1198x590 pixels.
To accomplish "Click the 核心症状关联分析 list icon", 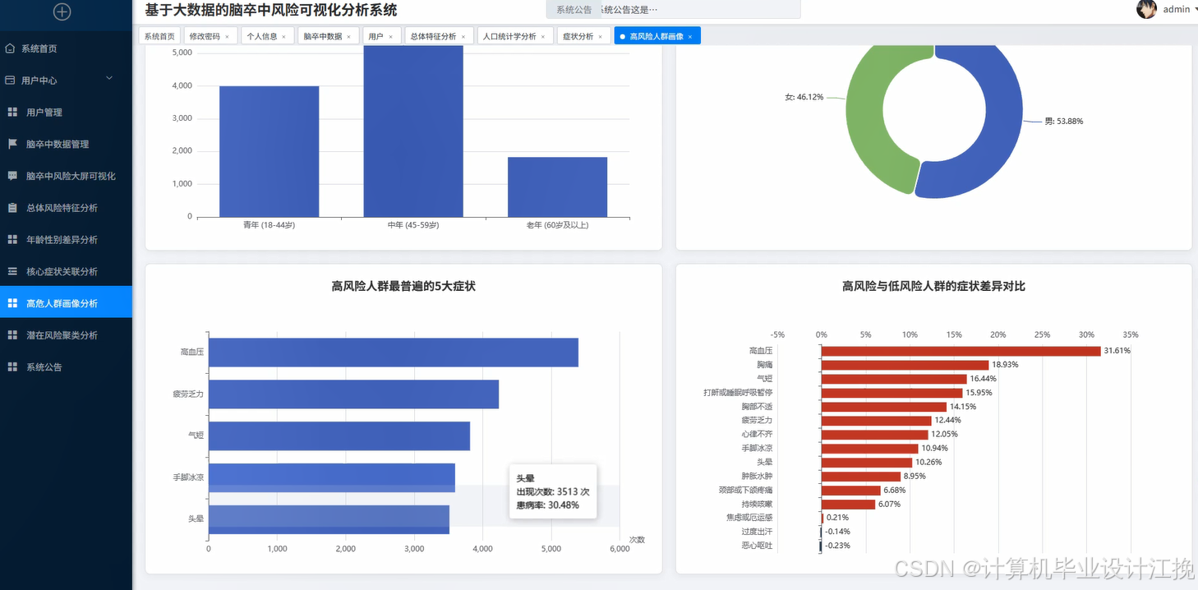I will click(x=12, y=271).
